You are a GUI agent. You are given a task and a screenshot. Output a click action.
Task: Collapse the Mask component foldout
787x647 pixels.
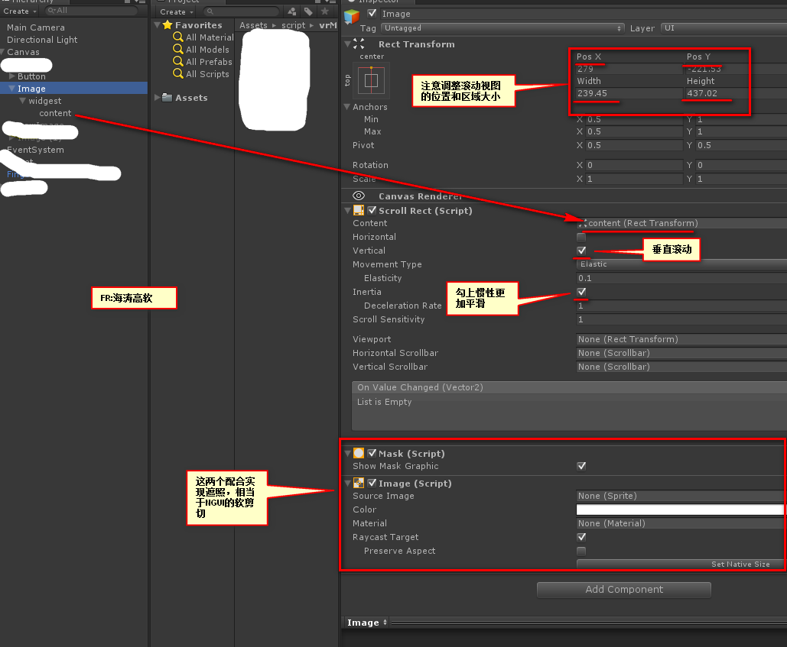coord(347,454)
